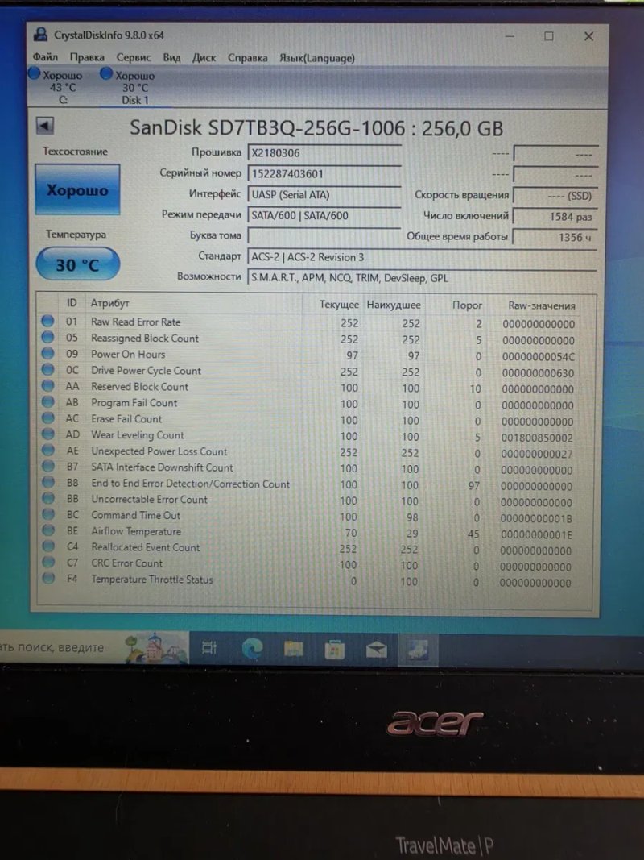This screenshot has width=644, height=860.
Task: Click the serial number field 152287403601
Action: pyautogui.click(x=324, y=174)
